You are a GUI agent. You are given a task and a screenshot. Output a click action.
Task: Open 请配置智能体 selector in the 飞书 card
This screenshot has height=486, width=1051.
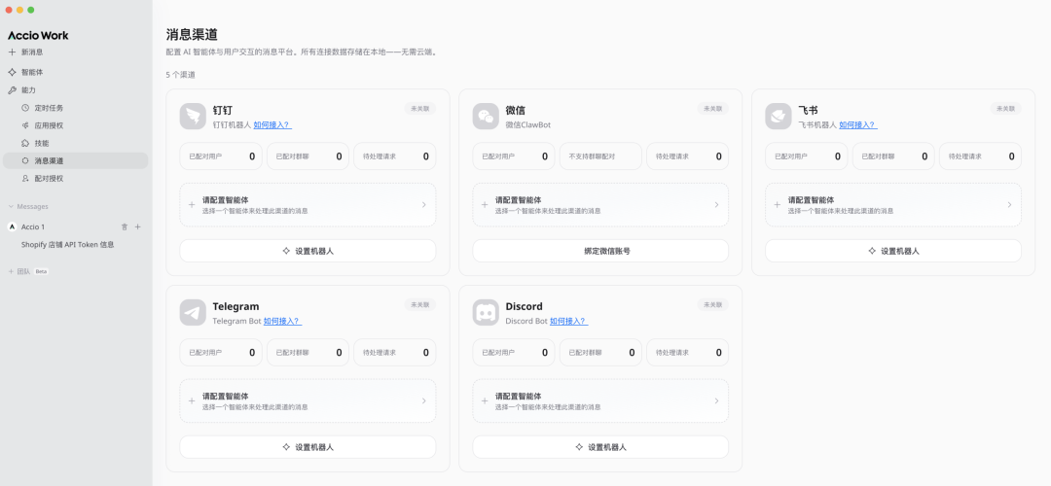pos(892,205)
